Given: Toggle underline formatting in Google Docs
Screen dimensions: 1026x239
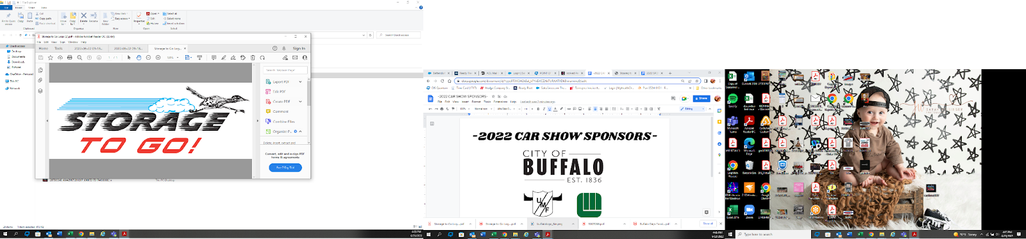Looking at the screenshot, I should click(550, 109).
